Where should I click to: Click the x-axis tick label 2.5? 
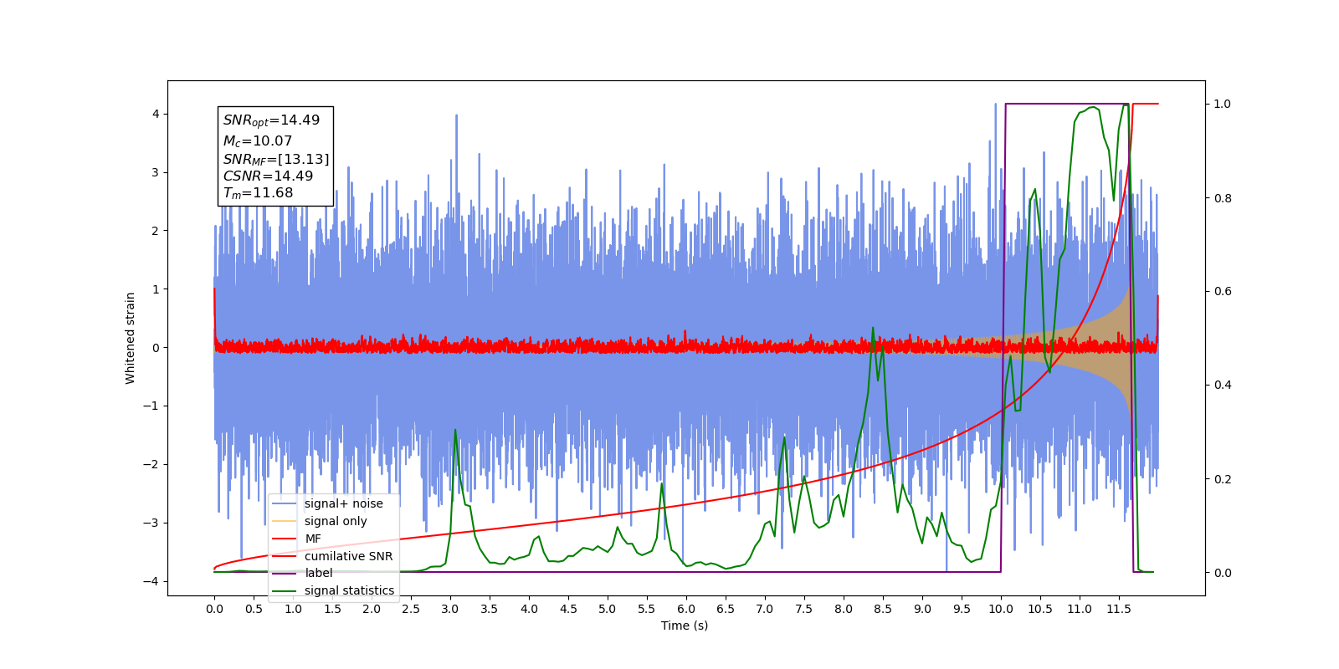(411, 609)
